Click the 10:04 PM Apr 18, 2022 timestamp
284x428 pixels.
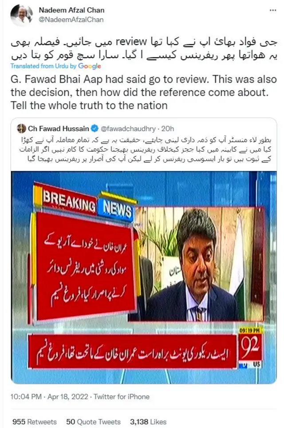[49, 396]
